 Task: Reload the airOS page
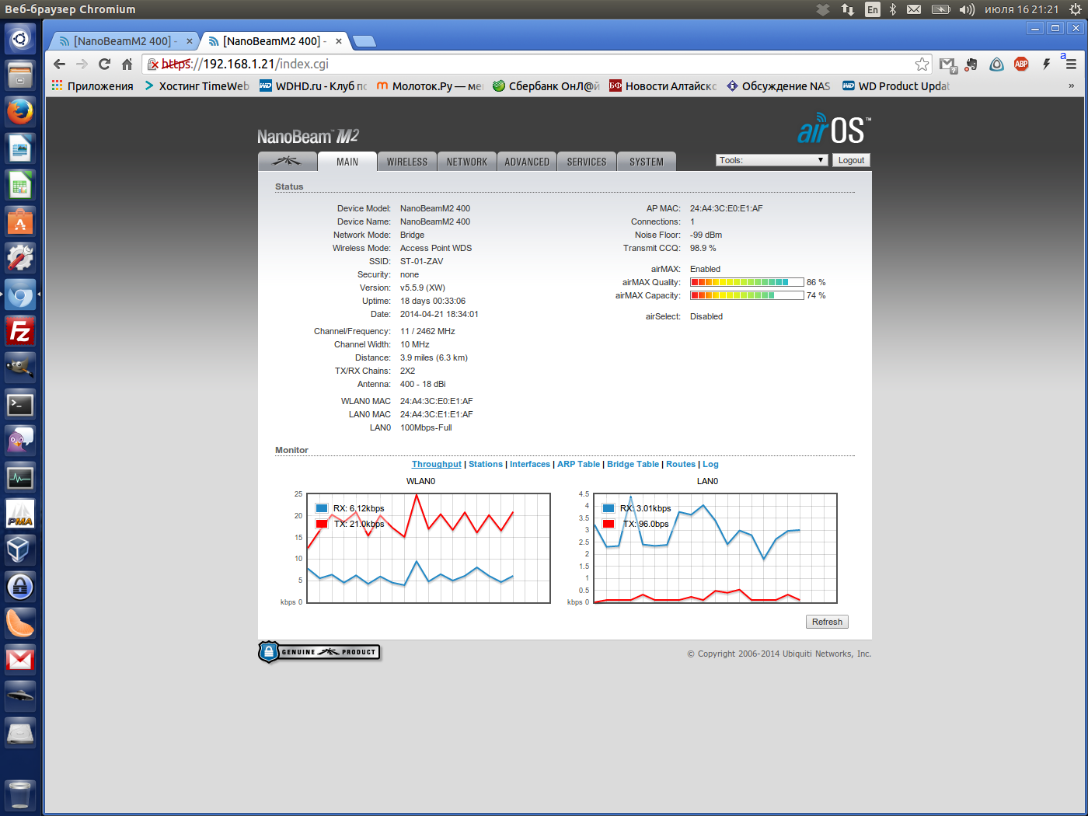[x=104, y=64]
